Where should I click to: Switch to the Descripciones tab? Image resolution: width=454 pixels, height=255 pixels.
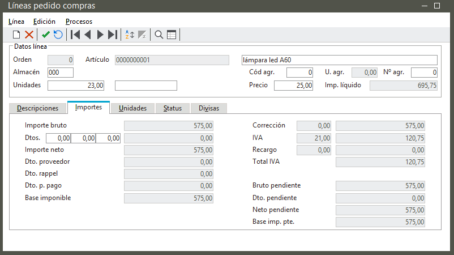[37, 108]
